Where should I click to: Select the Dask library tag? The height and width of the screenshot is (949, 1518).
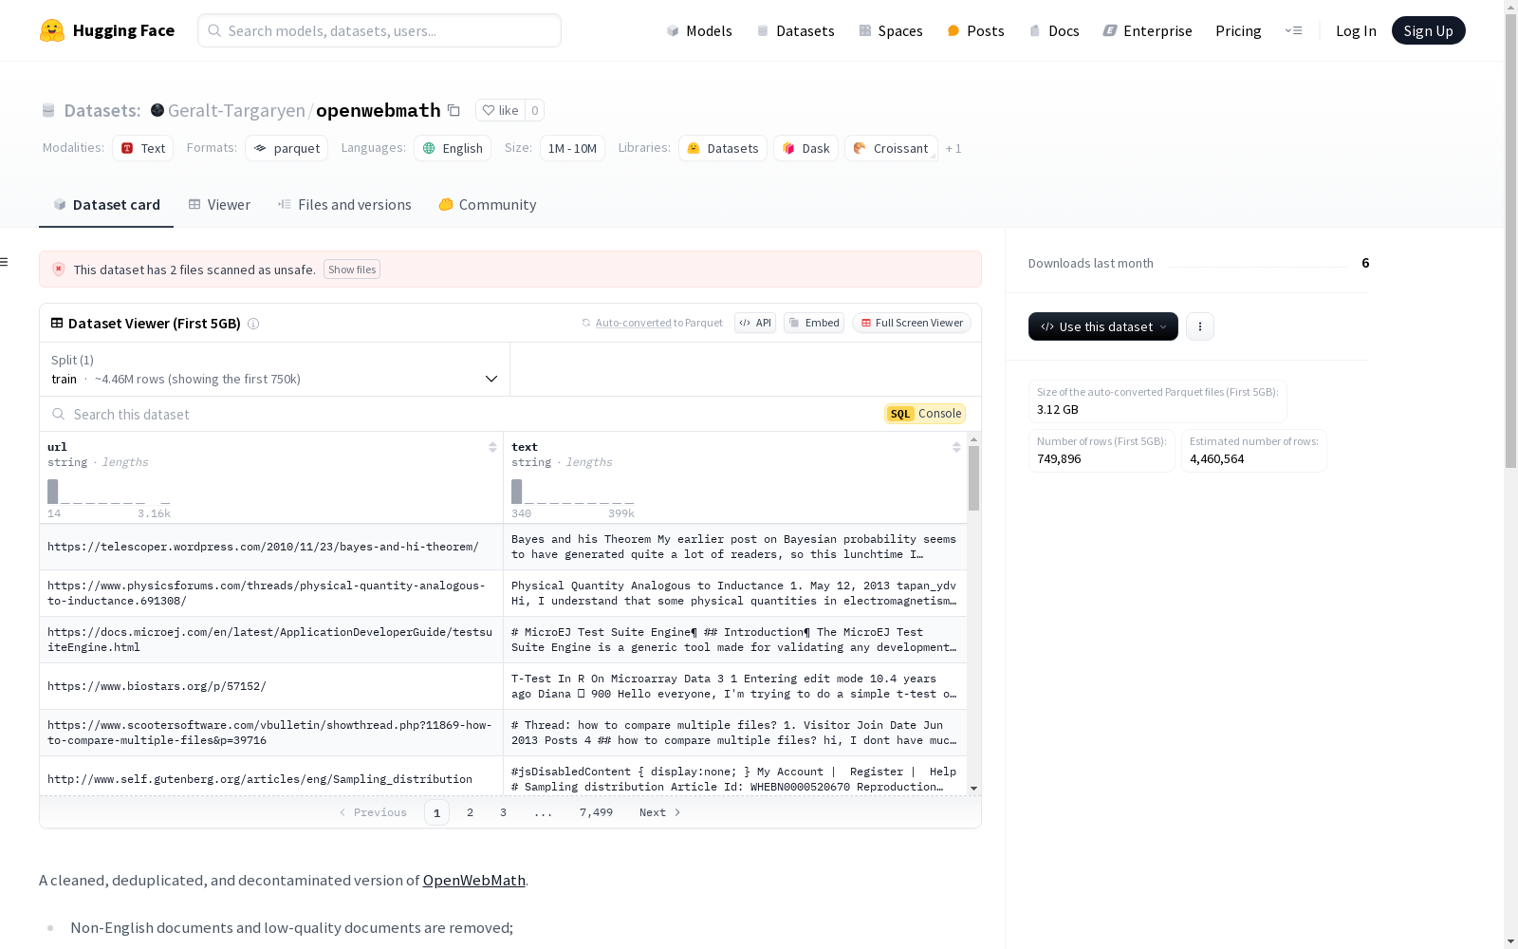[806, 148]
